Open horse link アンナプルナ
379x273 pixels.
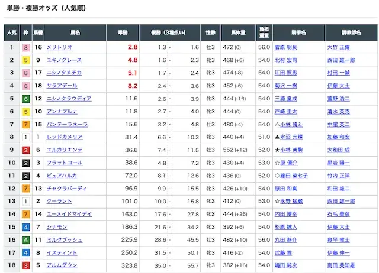(x=62, y=112)
